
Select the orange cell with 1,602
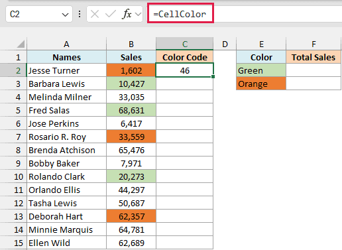point(131,70)
